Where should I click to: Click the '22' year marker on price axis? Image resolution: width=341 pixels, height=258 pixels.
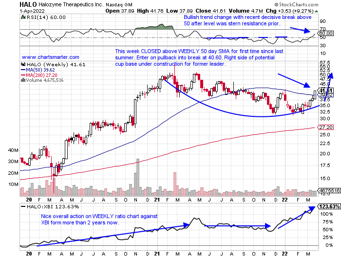284,200
